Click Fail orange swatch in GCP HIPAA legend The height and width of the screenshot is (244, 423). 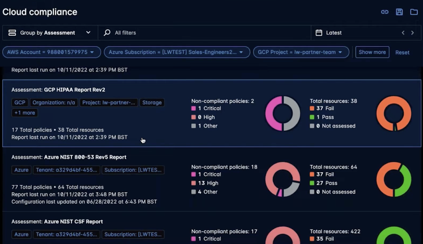[312, 108]
